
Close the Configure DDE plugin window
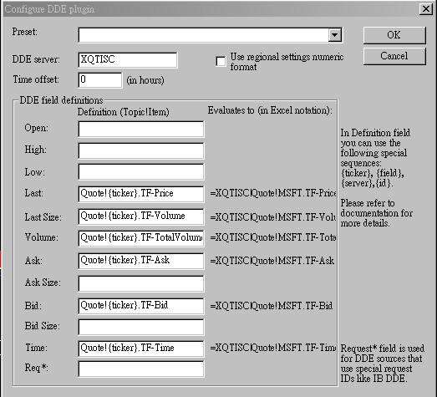[426, 9]
